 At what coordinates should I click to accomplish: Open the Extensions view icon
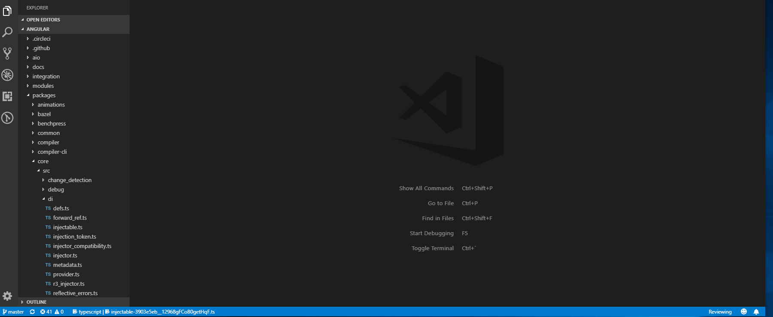(7, 96)
